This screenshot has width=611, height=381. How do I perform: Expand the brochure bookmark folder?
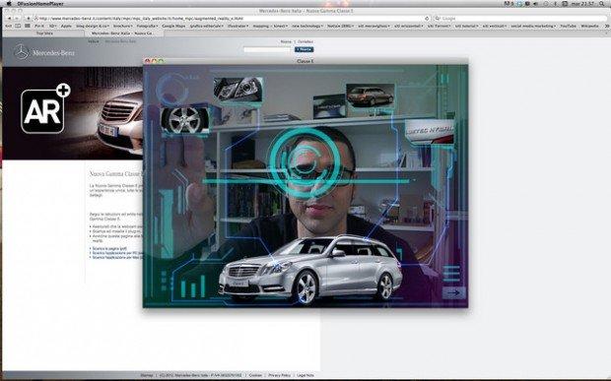(x=123, y=26)
